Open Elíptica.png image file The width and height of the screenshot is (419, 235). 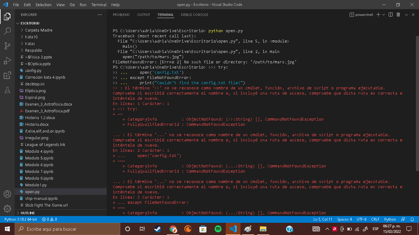tap(61, 91)
